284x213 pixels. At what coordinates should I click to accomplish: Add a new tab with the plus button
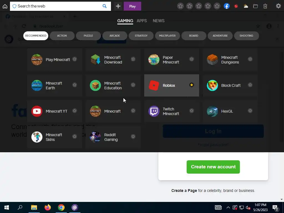(118, 6)
